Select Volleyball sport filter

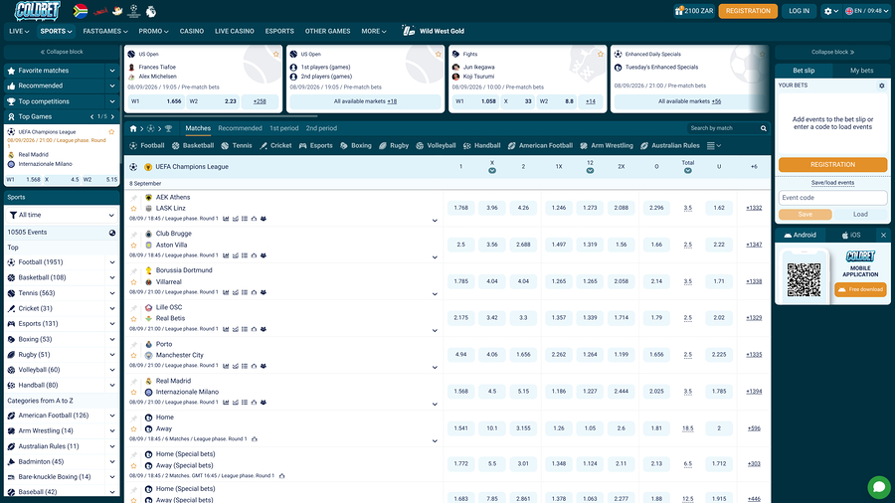pyautogui.click(x=437, y=146)
